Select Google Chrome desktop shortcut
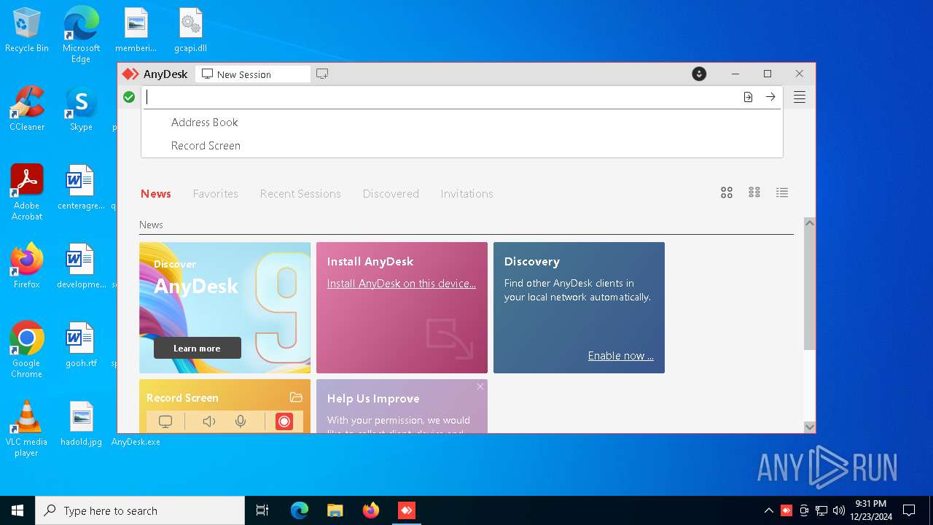Screen dimensions: 933x525 [27, 349]
